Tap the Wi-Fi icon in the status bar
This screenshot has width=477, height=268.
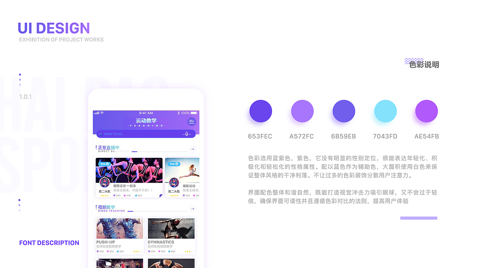102,113
